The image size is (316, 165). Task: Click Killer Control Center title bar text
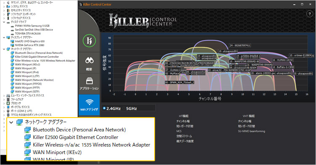tap(97, 5)
